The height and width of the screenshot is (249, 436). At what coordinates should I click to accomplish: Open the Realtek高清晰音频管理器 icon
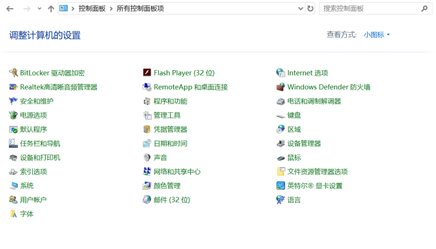click(13, 87)
